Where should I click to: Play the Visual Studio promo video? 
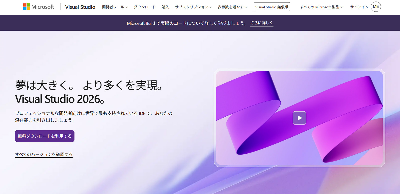(299, 118)
